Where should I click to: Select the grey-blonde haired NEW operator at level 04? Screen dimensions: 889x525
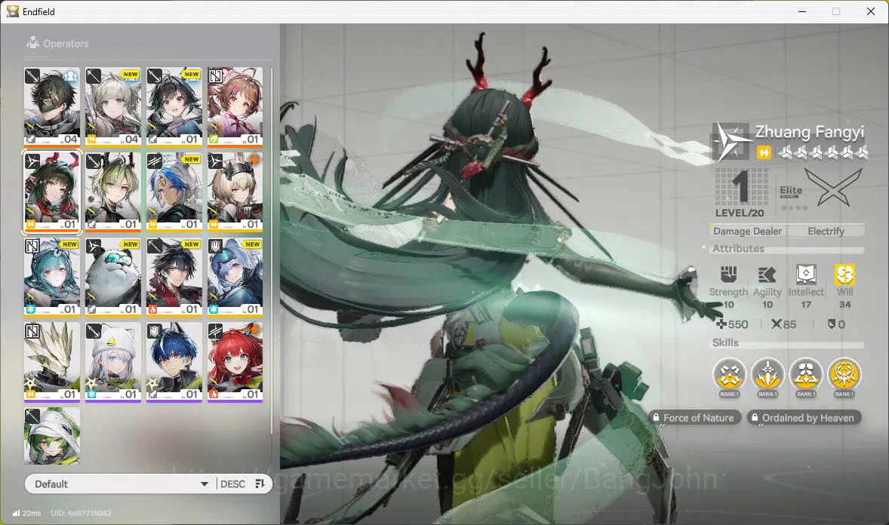point(113,106)
